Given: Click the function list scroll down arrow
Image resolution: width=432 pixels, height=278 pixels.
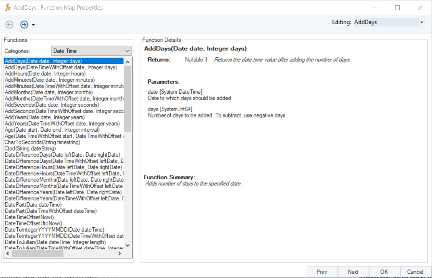Looking at the screenshot, I should (x=128, y=245).
